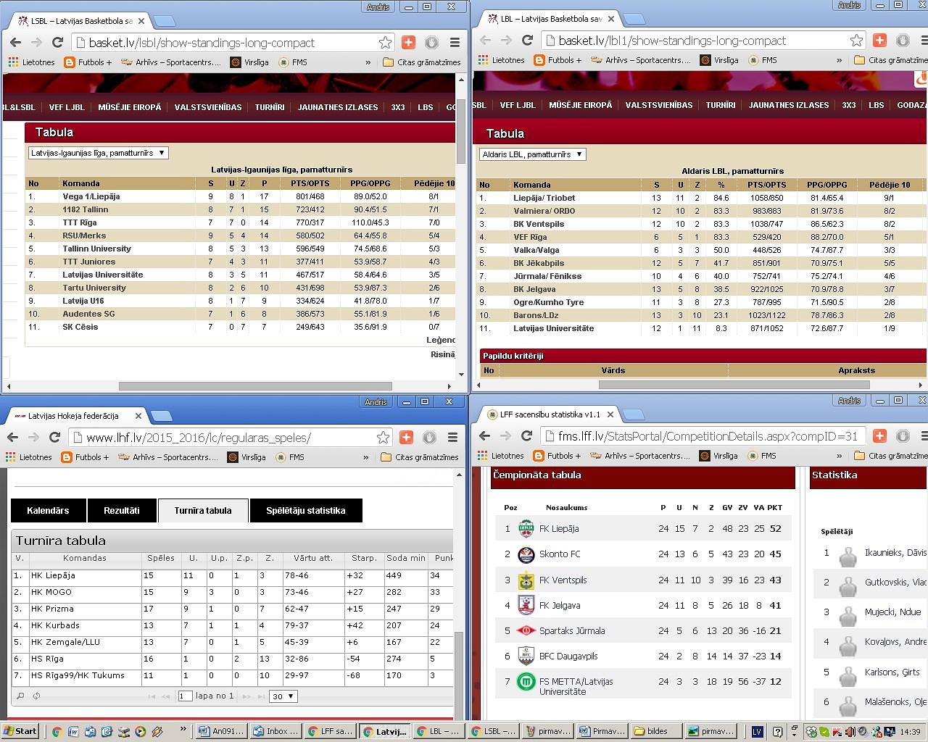The image size is (928, 742).
Task: Star the lhf.lv page as bookmark
Action: [x=383, y=437]
